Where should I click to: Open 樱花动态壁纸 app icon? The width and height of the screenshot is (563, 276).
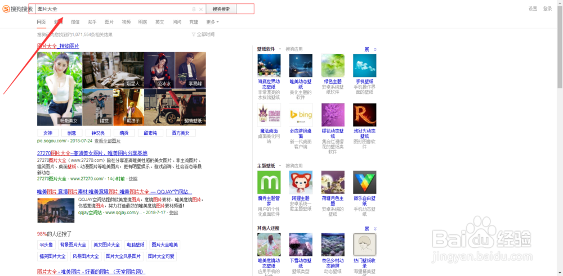pos(333,115)
